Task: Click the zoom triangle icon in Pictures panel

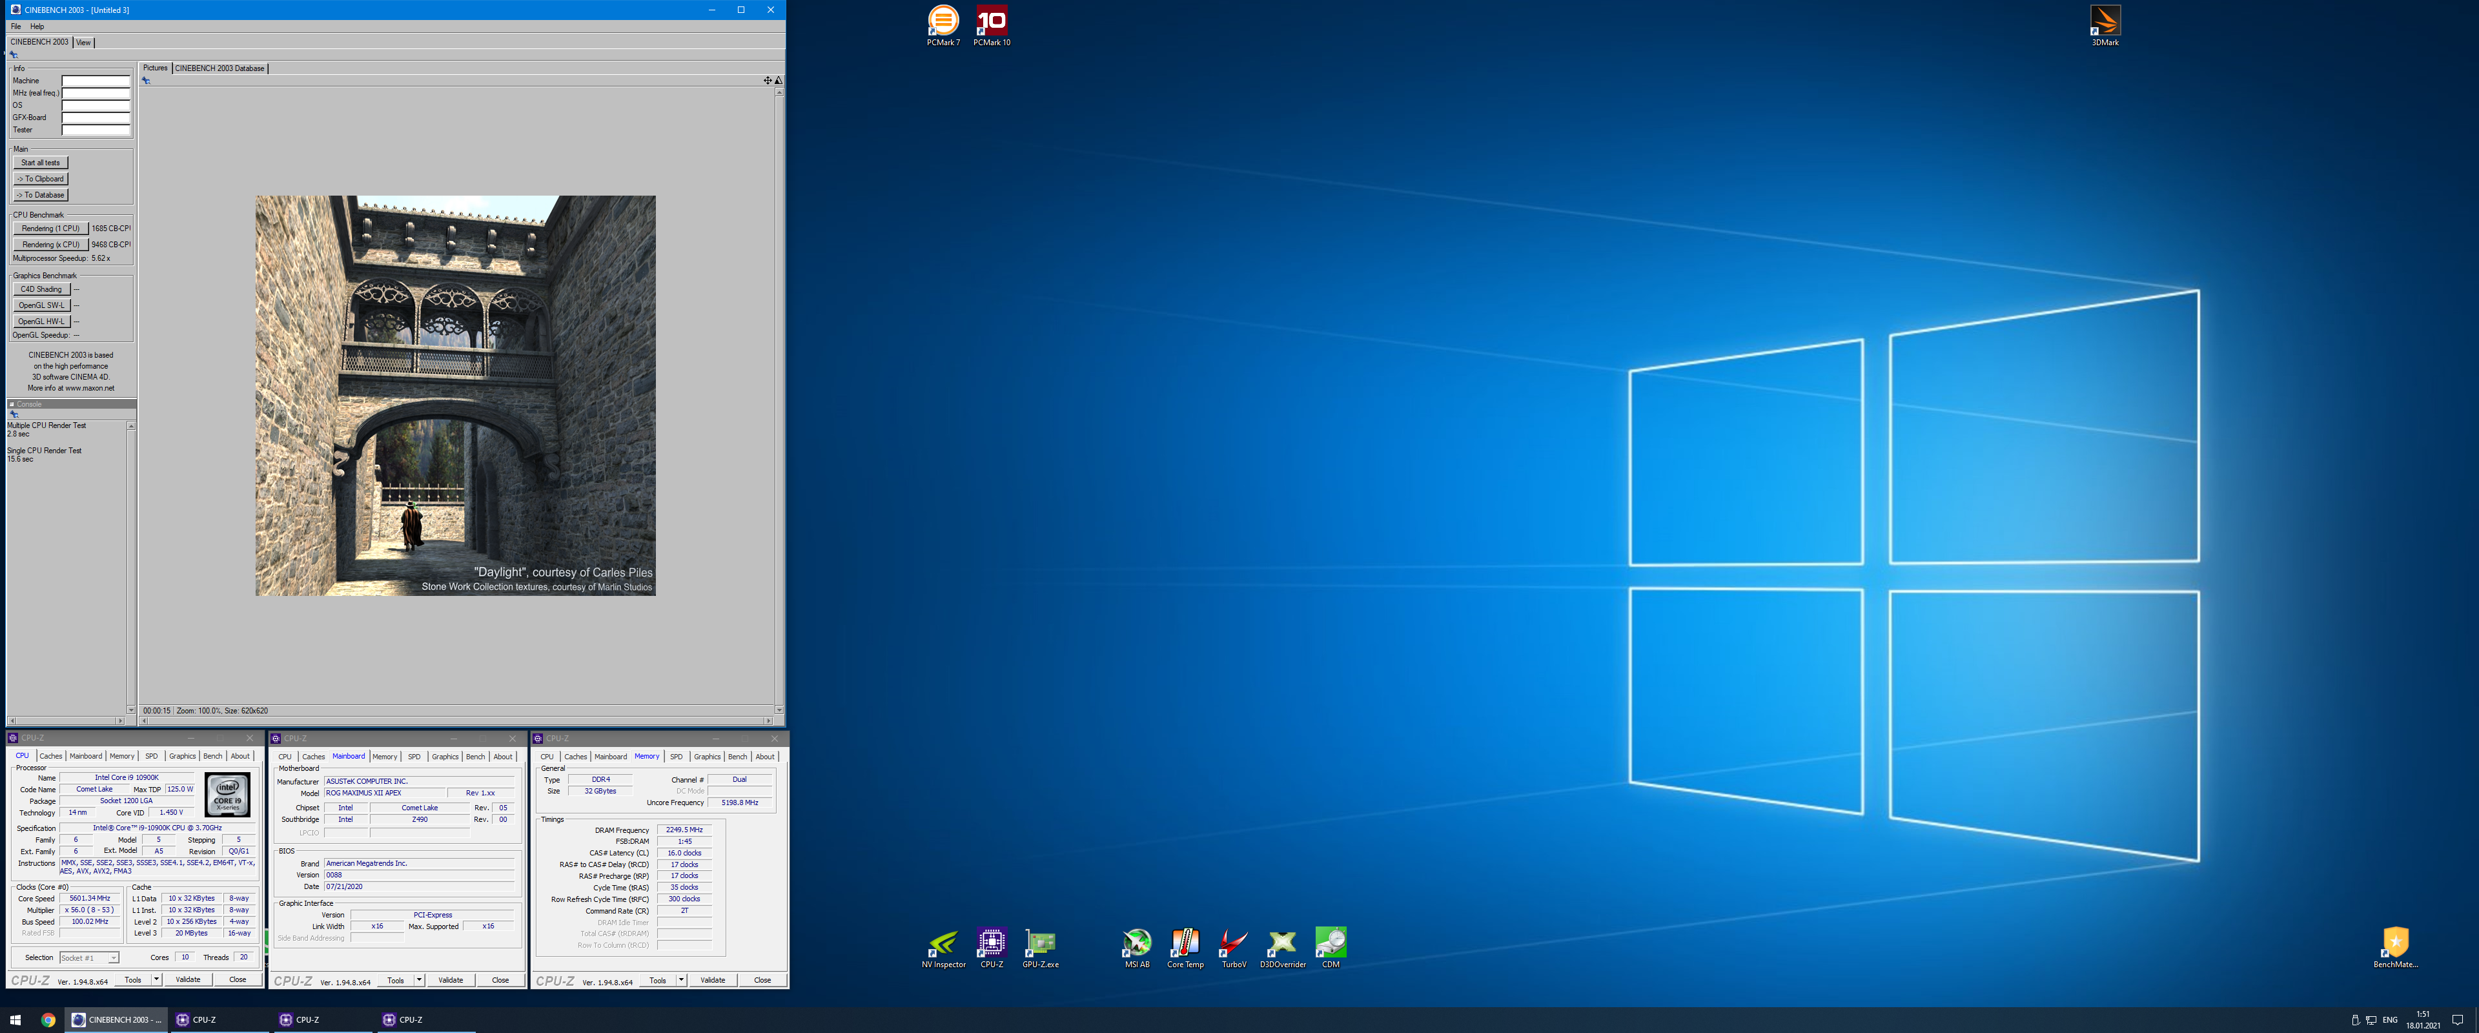Action: click(x=779, y=80)
